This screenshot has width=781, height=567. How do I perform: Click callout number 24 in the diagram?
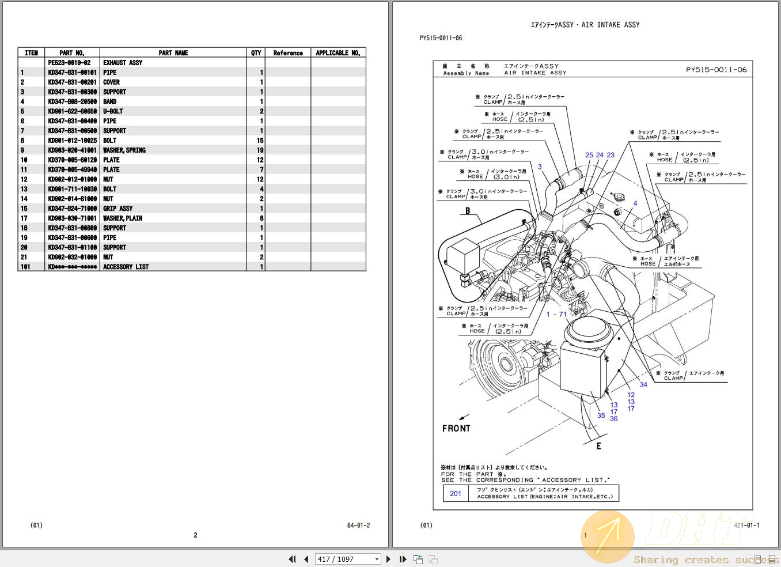click(600, 155)
